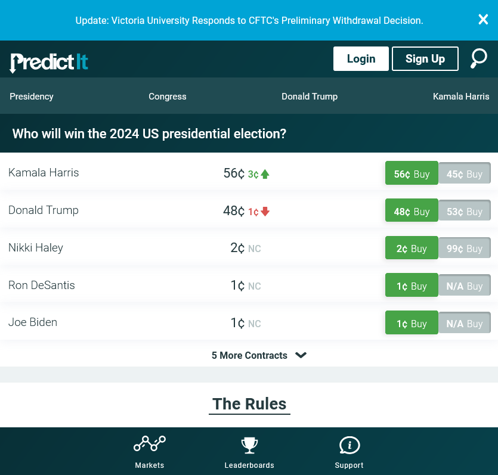Click the Login button

click(361, 58)
